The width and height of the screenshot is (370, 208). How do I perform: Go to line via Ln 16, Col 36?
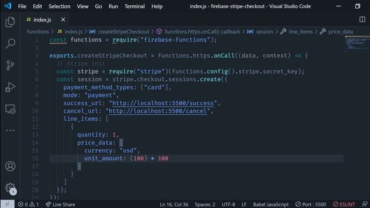point(174,205)
